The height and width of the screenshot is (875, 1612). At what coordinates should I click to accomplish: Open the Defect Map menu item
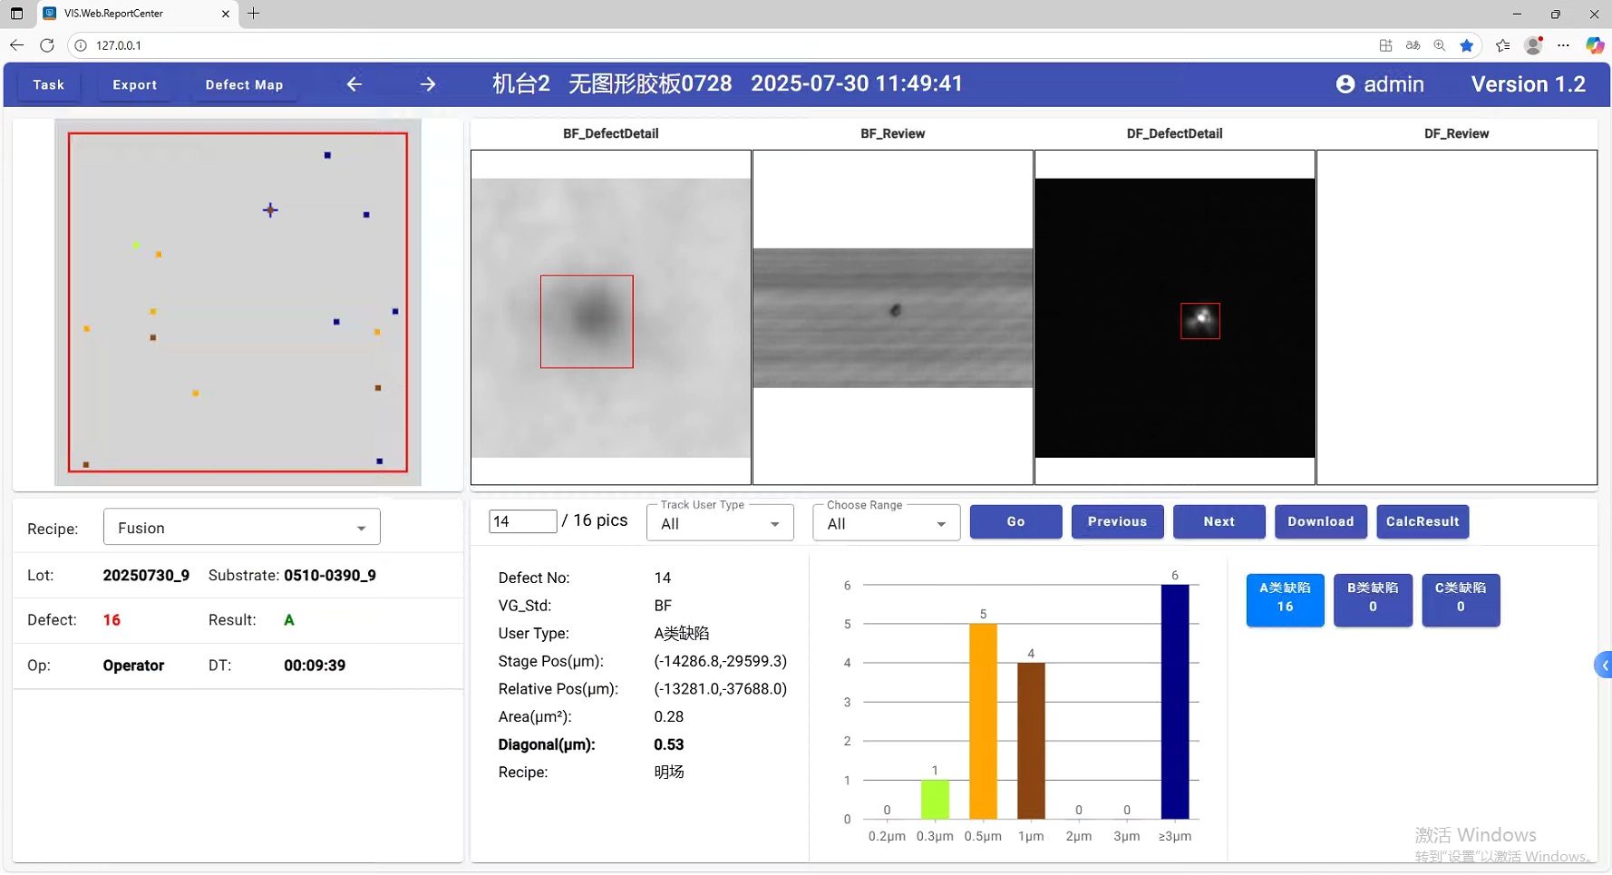(244, 84)
